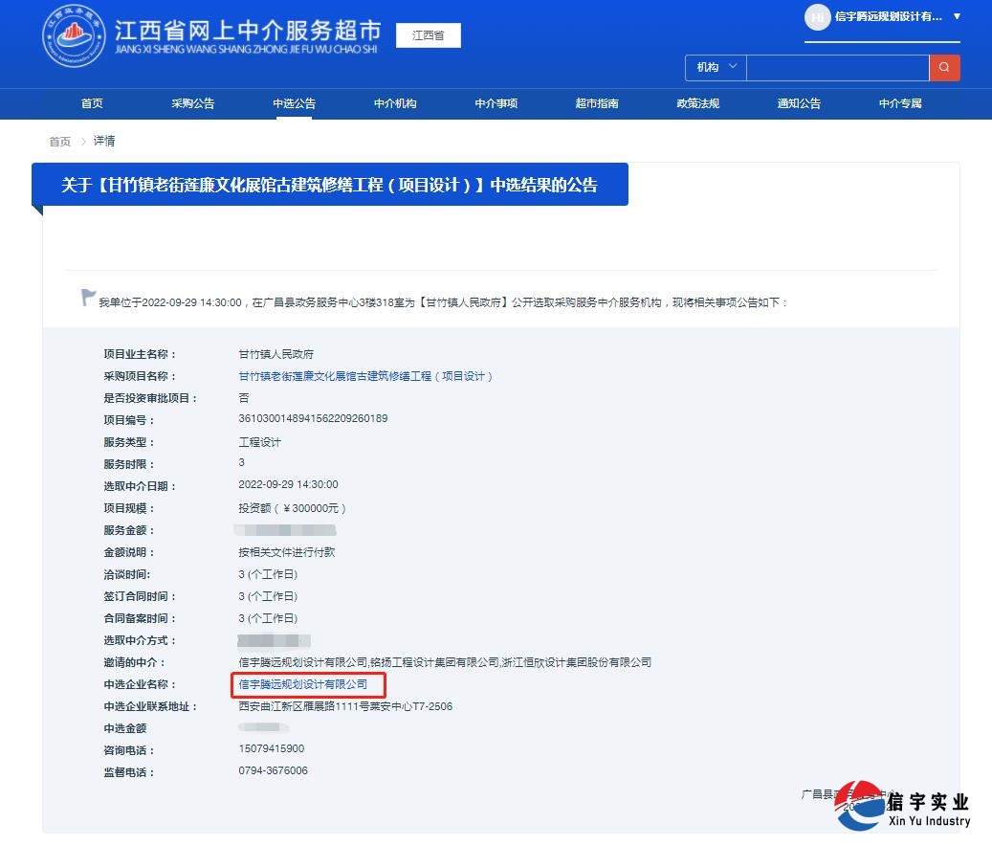Click the blue flag icon before the announcement text
Screen dimensions: 992x846
click(x=87, y=297)
